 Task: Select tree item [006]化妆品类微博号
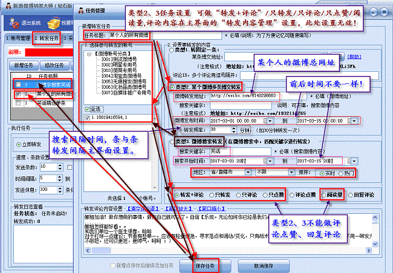point(124,87)
